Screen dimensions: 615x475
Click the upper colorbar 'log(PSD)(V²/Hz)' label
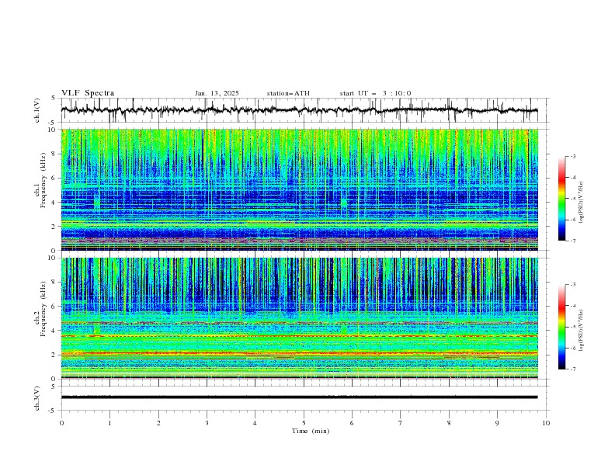582,203
